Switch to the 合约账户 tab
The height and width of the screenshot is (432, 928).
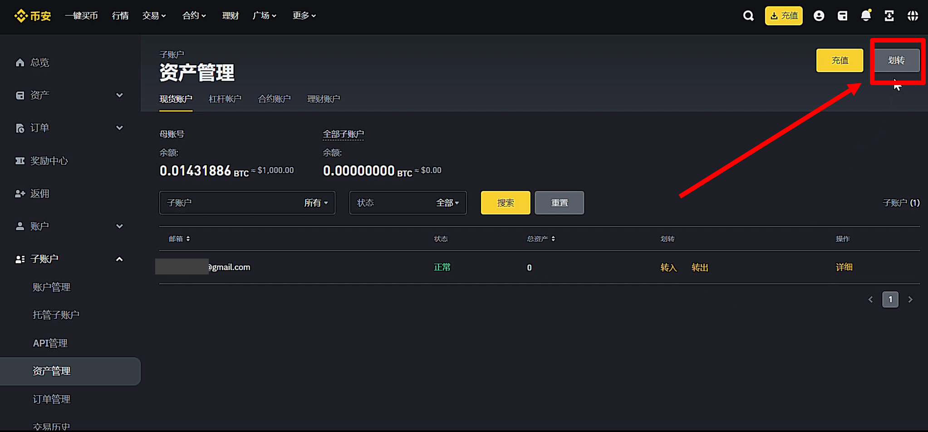click(274, 99)
